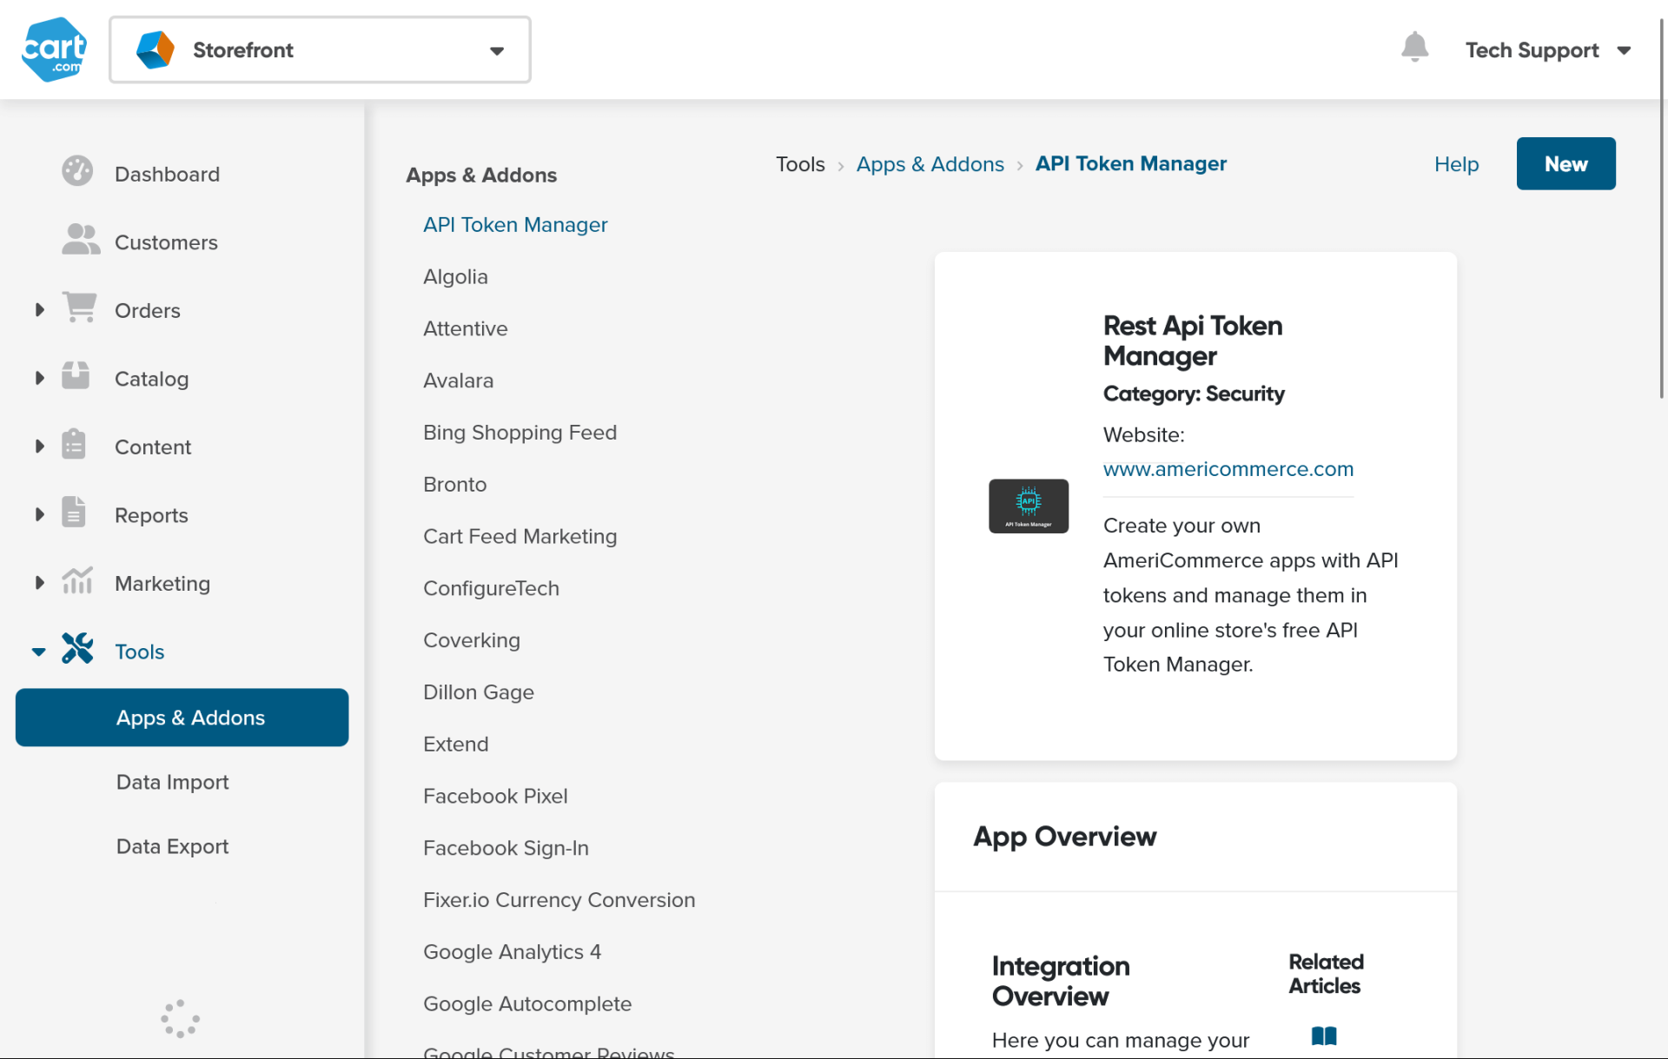Open Data Import
Screen dimensions: 1668x1059
click(x=172, y=782)
